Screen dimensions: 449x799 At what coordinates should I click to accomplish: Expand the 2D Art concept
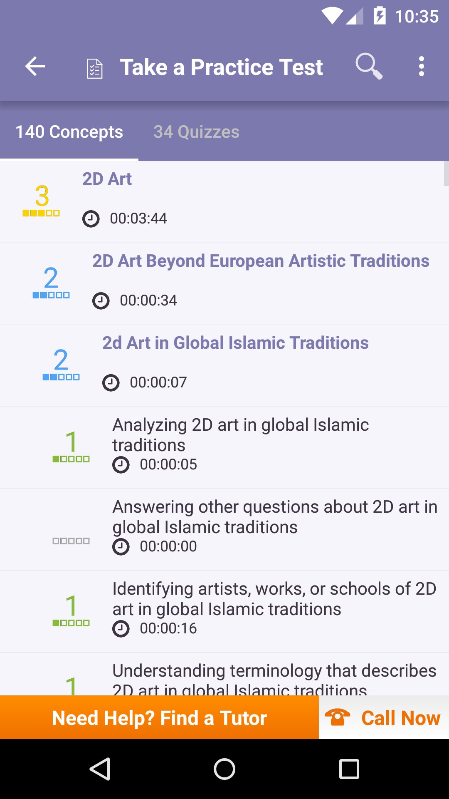[107, 179]
